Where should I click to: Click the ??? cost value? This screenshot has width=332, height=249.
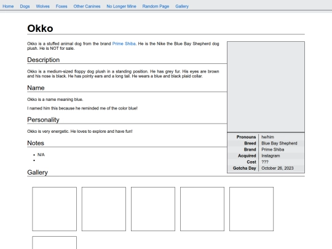click(x=265, y=162)
